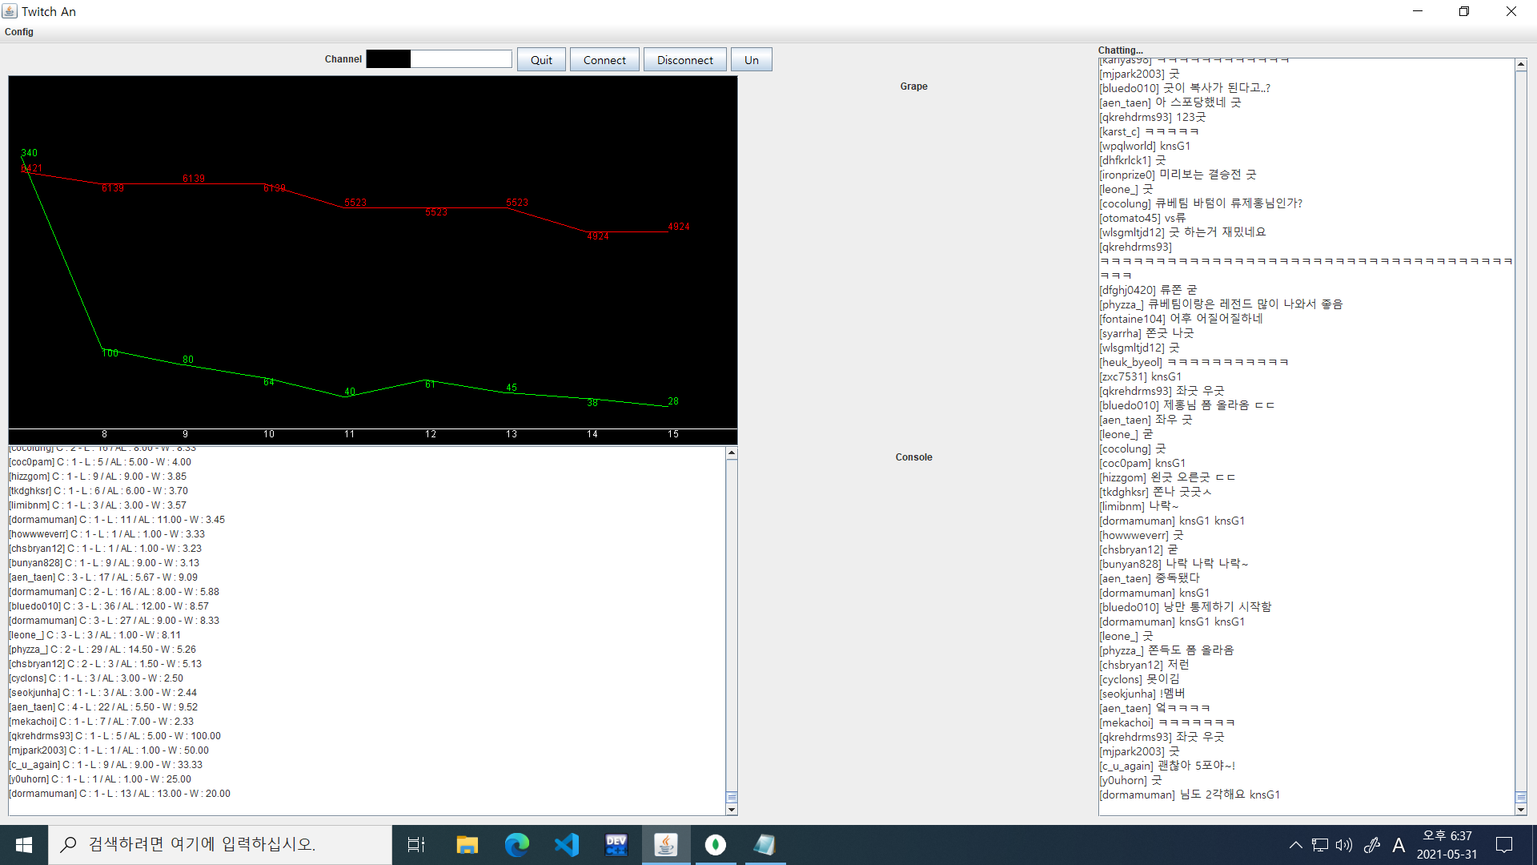Click the Quit button
The width and height of the screenshot is (1537, 865).
[541, 60]
